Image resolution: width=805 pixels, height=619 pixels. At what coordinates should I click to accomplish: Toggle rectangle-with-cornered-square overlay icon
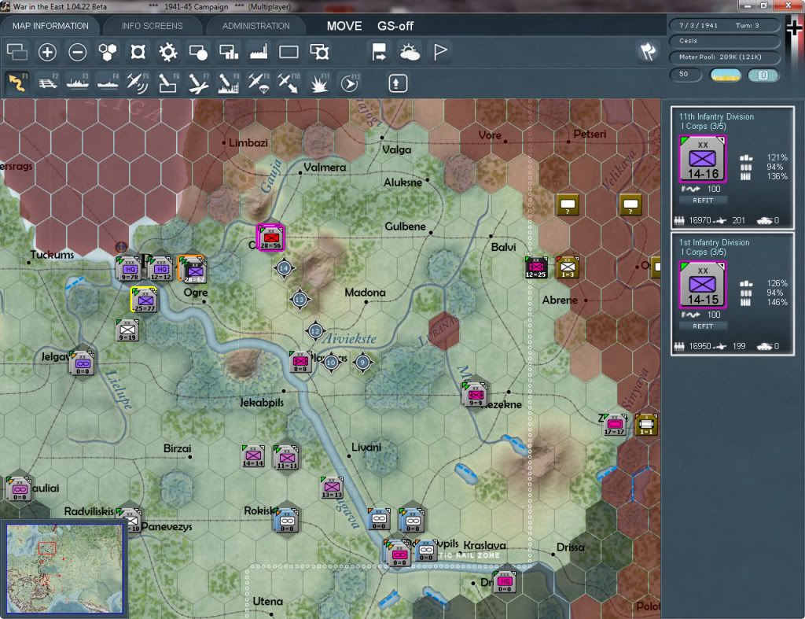(x=319, y=52)
